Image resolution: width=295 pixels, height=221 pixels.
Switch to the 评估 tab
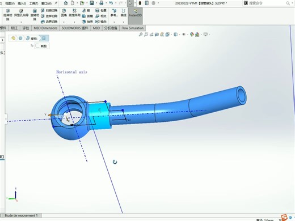click(x=26, y=28)
